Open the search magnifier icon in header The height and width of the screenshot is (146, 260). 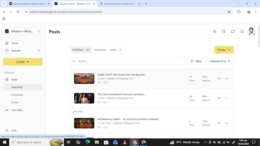tap(224, 31)
